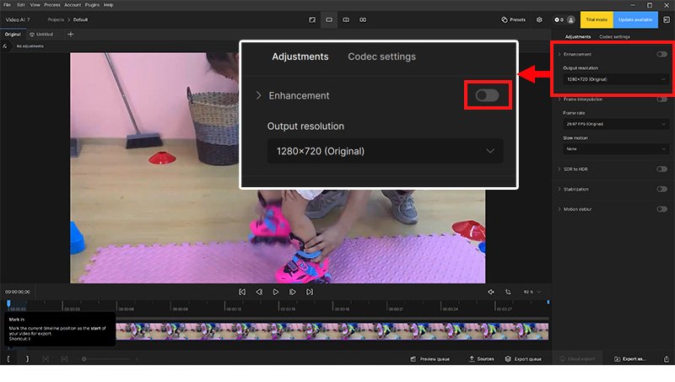Open the View menu
Viewport: 675px width, 382px height.
(35, 5)
